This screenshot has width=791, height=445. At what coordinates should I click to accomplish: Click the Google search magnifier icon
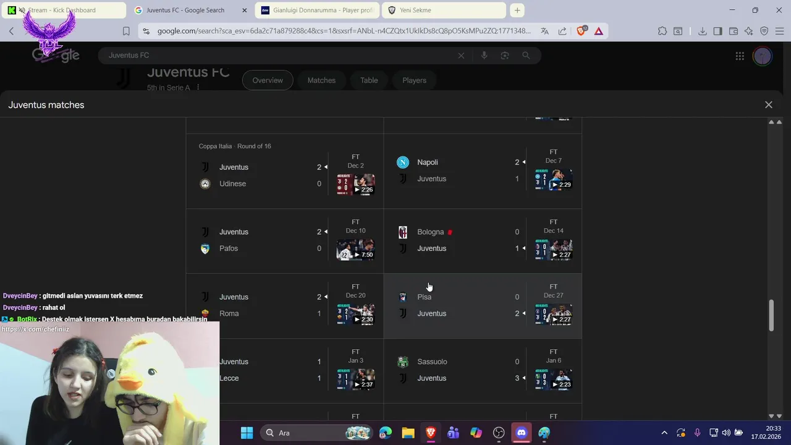point(526,56)
